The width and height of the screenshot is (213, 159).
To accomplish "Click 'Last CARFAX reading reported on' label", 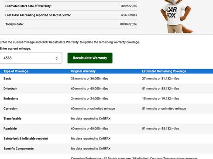I will pos(38,15).
